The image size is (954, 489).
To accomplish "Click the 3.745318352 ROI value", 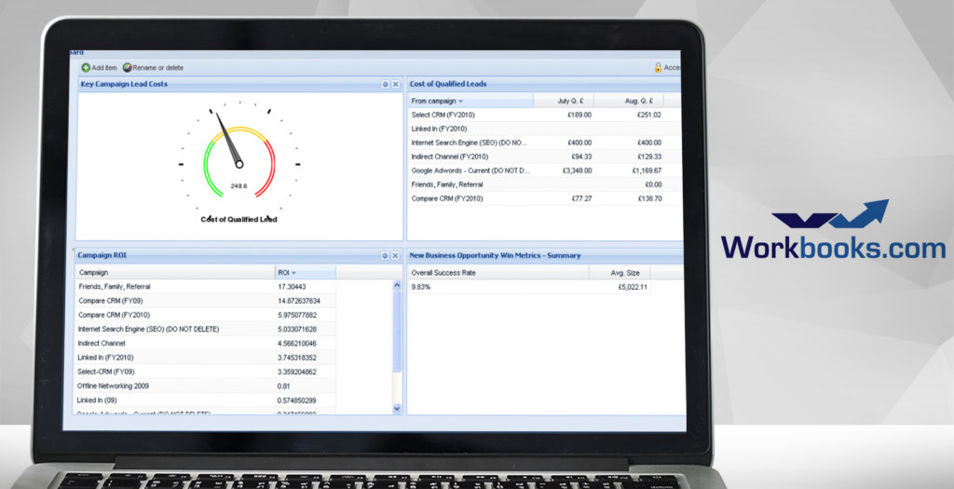I will (297, 358).
